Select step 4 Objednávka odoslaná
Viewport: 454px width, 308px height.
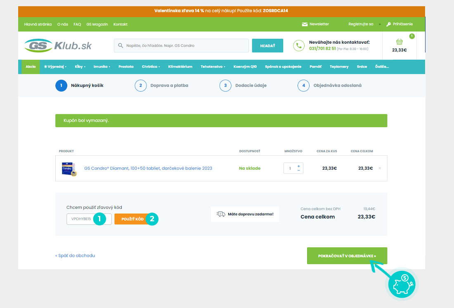coord(329,85)
